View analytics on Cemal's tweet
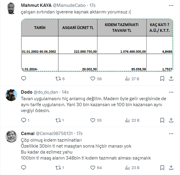Screen dimensions: 180x175 coord(127,168)
